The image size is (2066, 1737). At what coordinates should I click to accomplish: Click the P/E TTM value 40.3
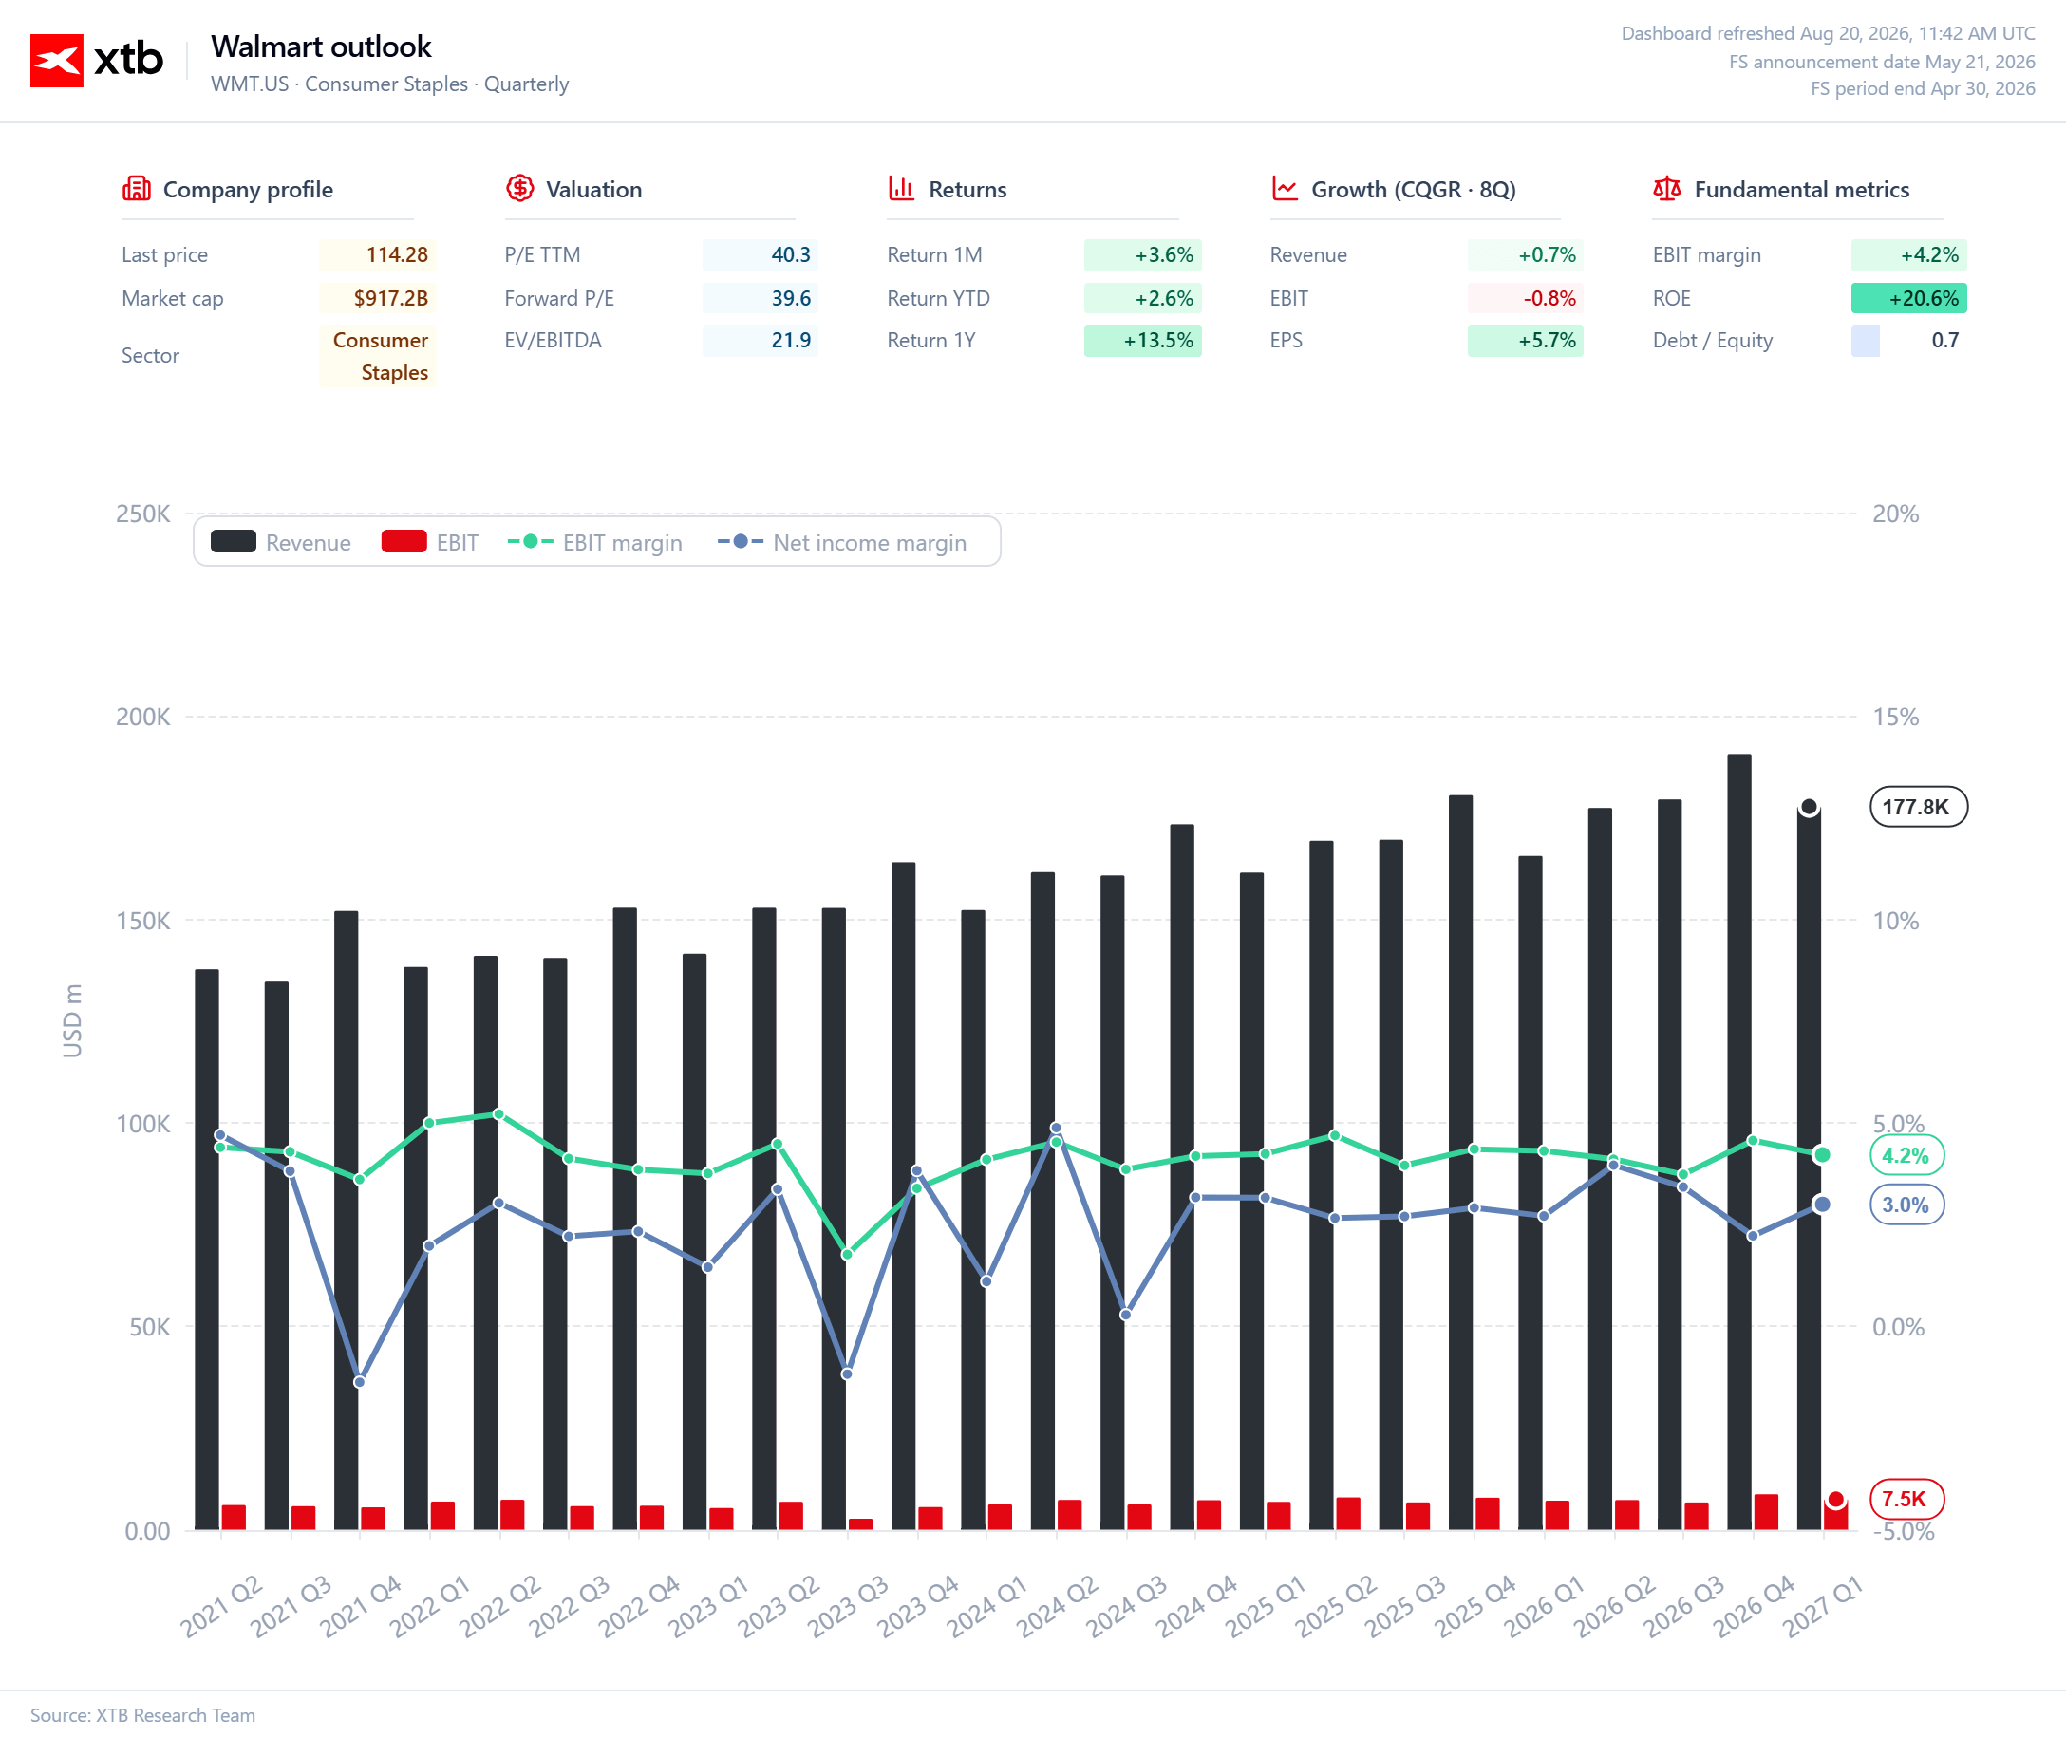[x=761, y=255]
